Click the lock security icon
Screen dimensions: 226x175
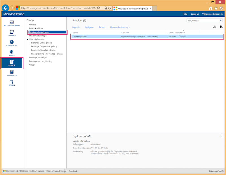point(106,8)
